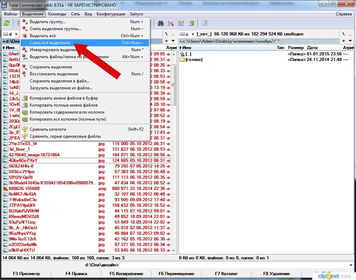The width and height of the screenshot is (356, 280).
Task: Choose 'Восстановить выделение' menu entry
Action: point(85,74)
